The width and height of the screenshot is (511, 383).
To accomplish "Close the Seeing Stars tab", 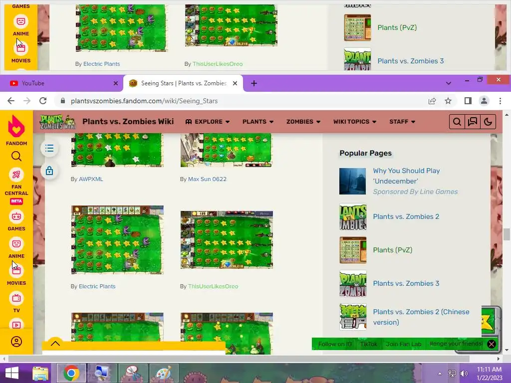I will pyautogui.click(x=235, y=83).
